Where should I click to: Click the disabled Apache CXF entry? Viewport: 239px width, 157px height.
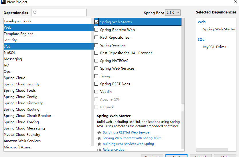(110, 99)
